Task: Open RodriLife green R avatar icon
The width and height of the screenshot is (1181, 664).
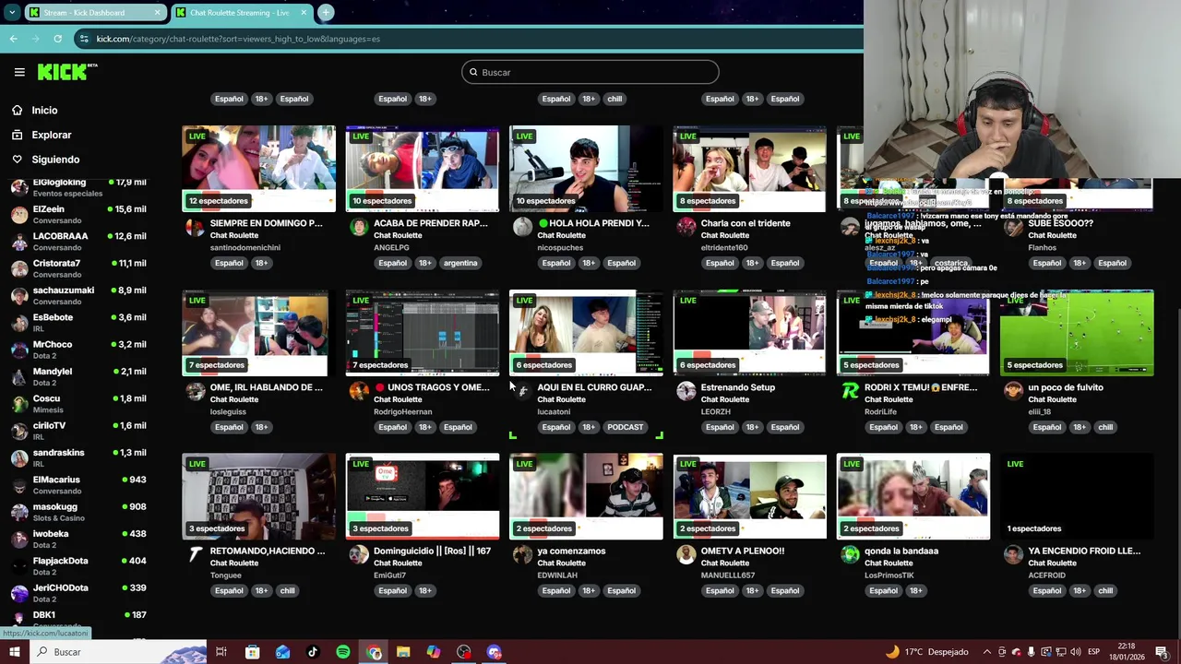Action: tap(850, 391)
